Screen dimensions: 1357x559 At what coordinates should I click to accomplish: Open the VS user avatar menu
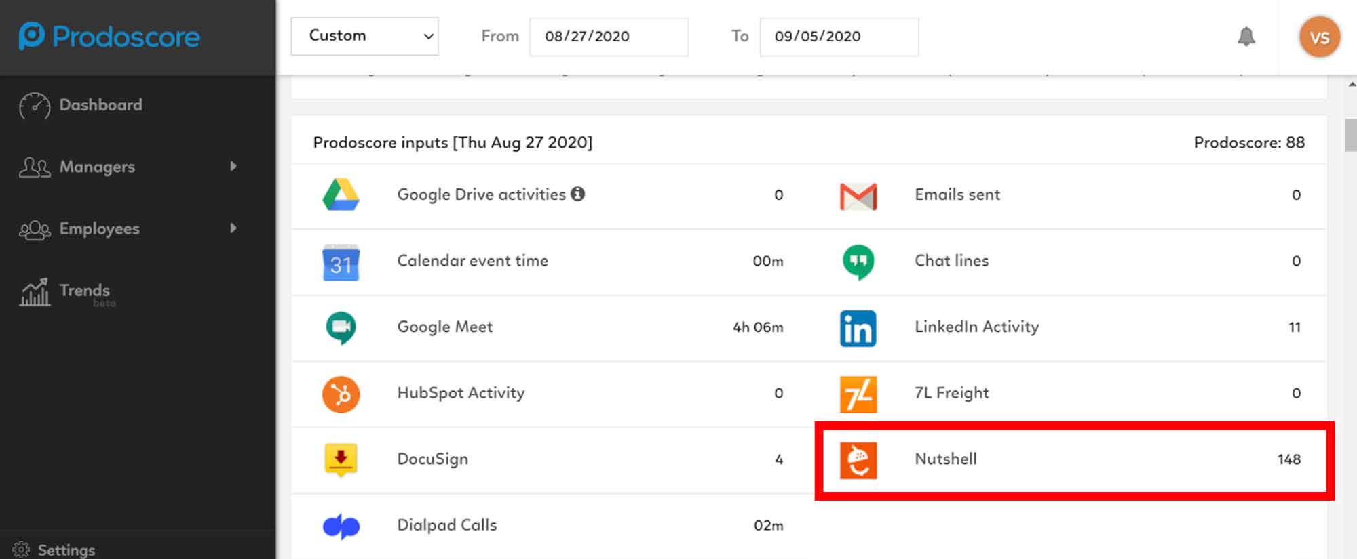point(1319,37)
